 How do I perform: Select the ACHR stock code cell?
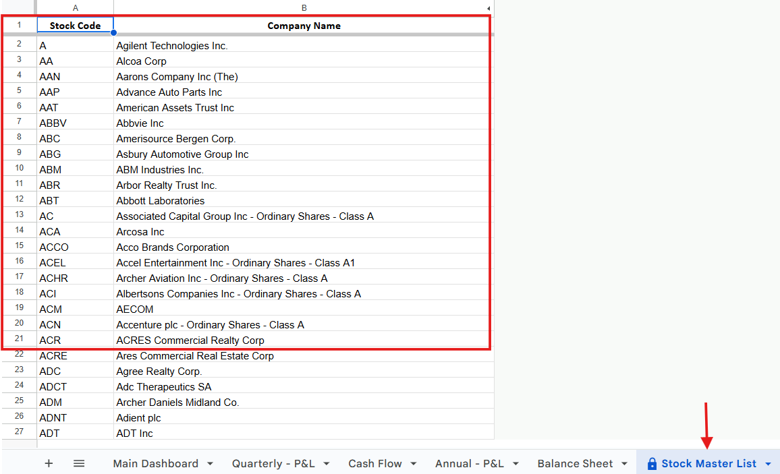pyautogui.click(x=75, y=278)
